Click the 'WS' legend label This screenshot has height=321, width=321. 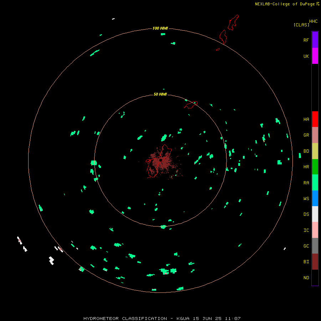point(306,198)
